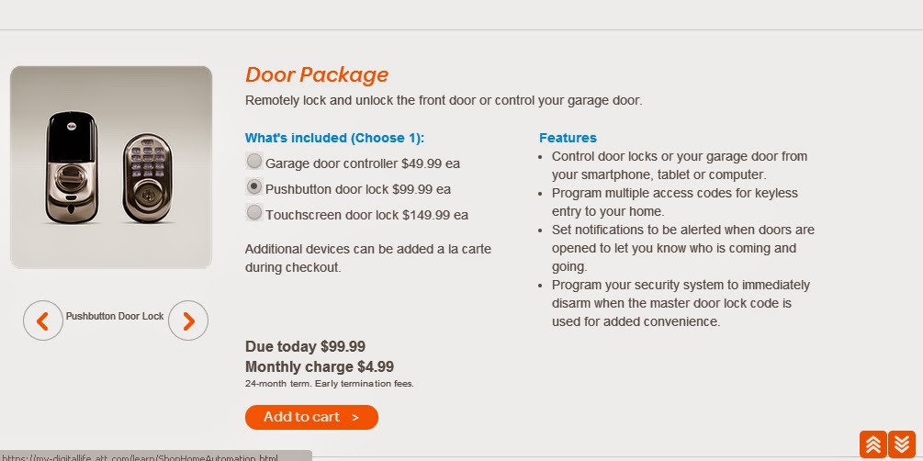Image resolution: width=923 pixels, height=461 pixels.
Task: Click the "Monthly charge $4.99" text
Action: click(x=319, y=366)
